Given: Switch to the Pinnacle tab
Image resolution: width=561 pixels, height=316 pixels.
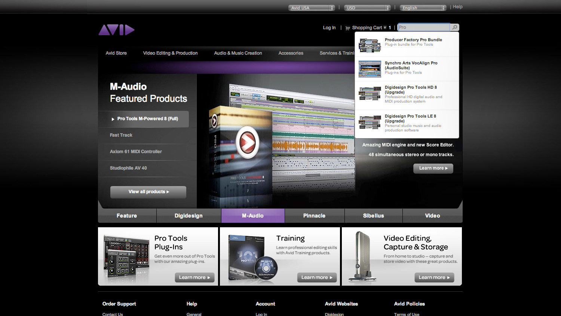Looking at the screenshot, I should pos(314,216).
